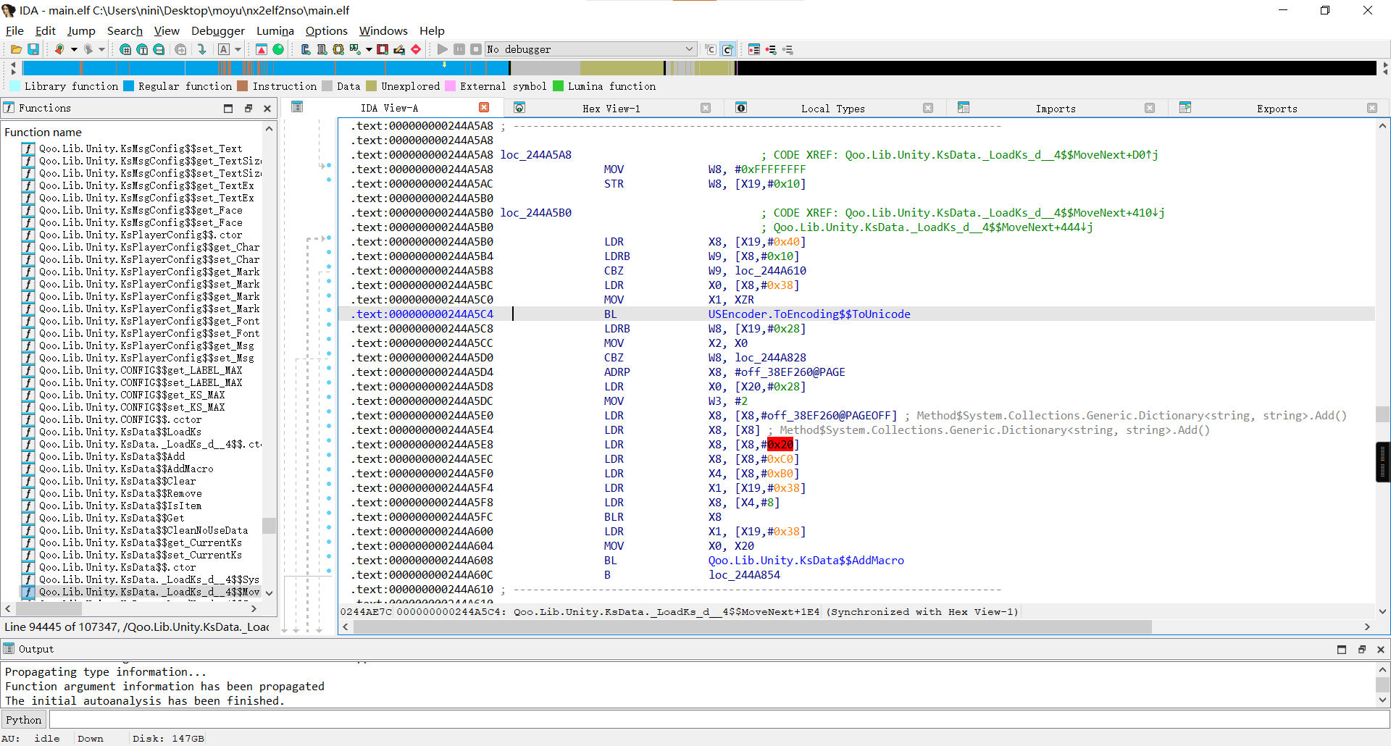The width and height of the screenshot is (1391, 746).
Task: Click the red diamond breakpoint icon
Action: click(416, 49)
